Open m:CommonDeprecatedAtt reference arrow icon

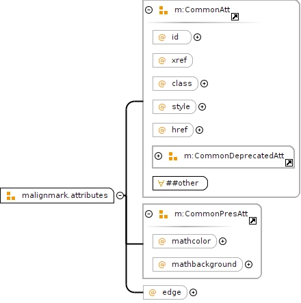coord(289,162)
